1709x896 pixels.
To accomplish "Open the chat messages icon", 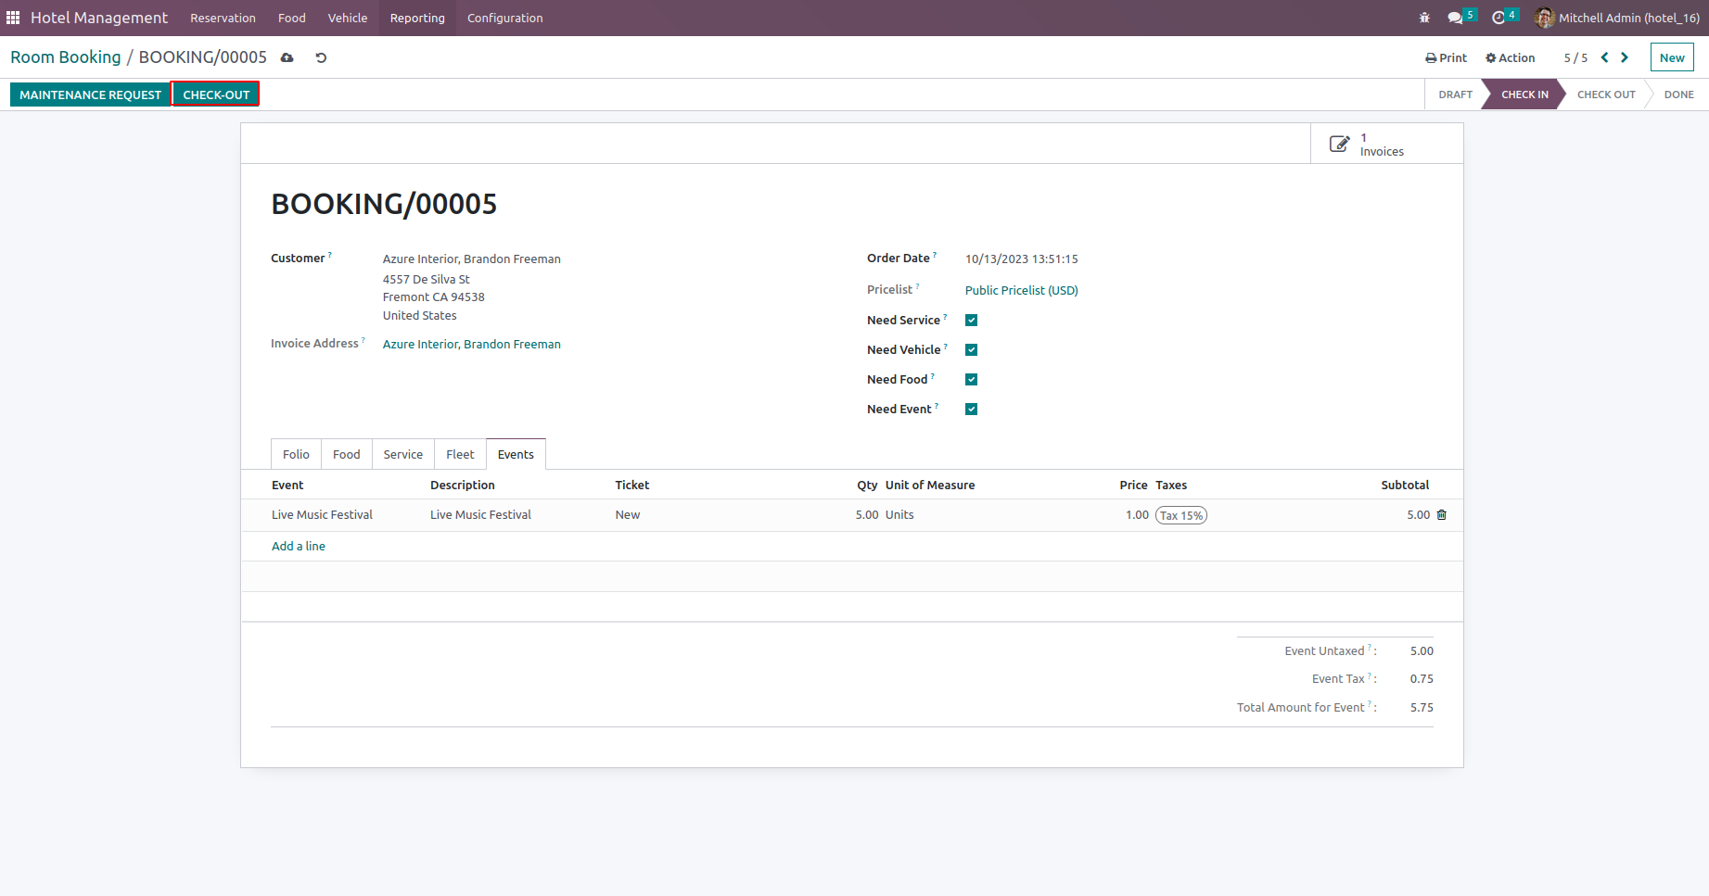I will coord(1456,18).
